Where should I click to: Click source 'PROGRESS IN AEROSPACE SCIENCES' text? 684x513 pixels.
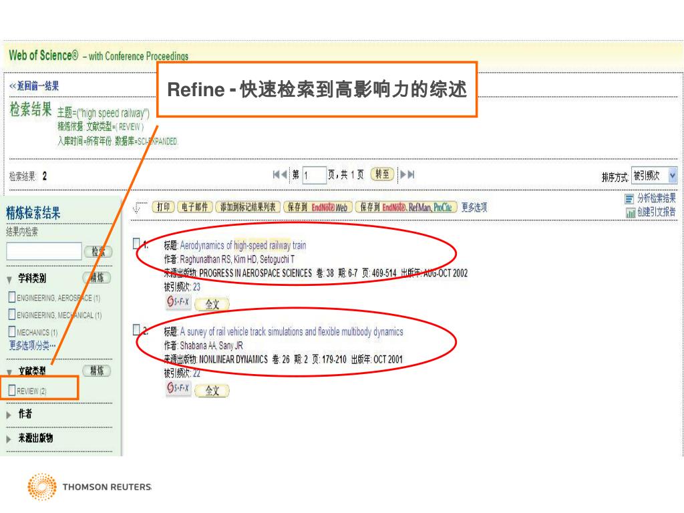[256, 273]
